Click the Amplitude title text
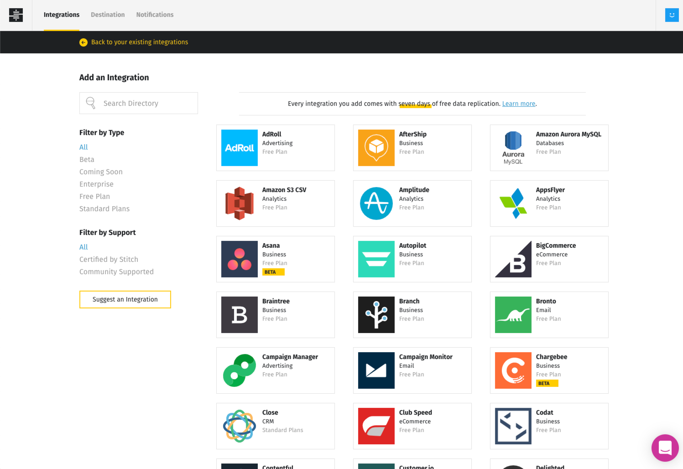 (x=414, y=190)
